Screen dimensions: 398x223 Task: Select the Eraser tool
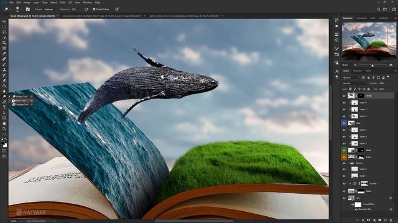4,81
